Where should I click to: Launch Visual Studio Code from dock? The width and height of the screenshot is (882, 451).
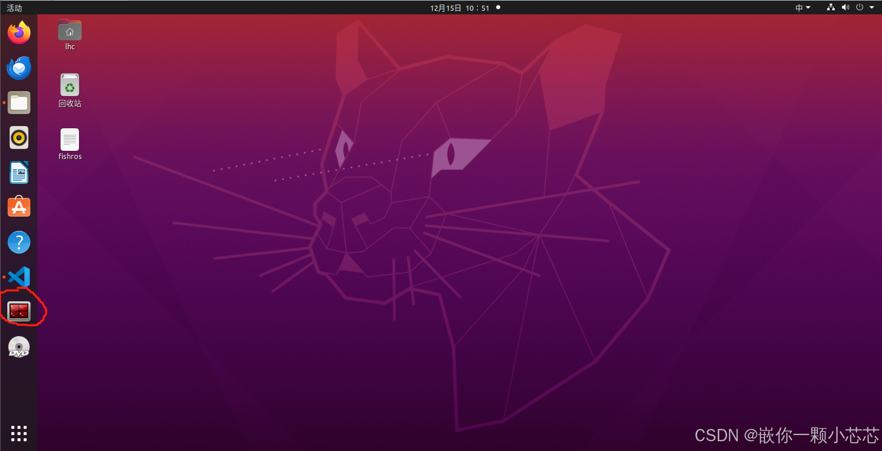[19, 277]
